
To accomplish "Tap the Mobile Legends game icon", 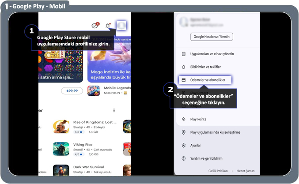I will pos(93,91).
